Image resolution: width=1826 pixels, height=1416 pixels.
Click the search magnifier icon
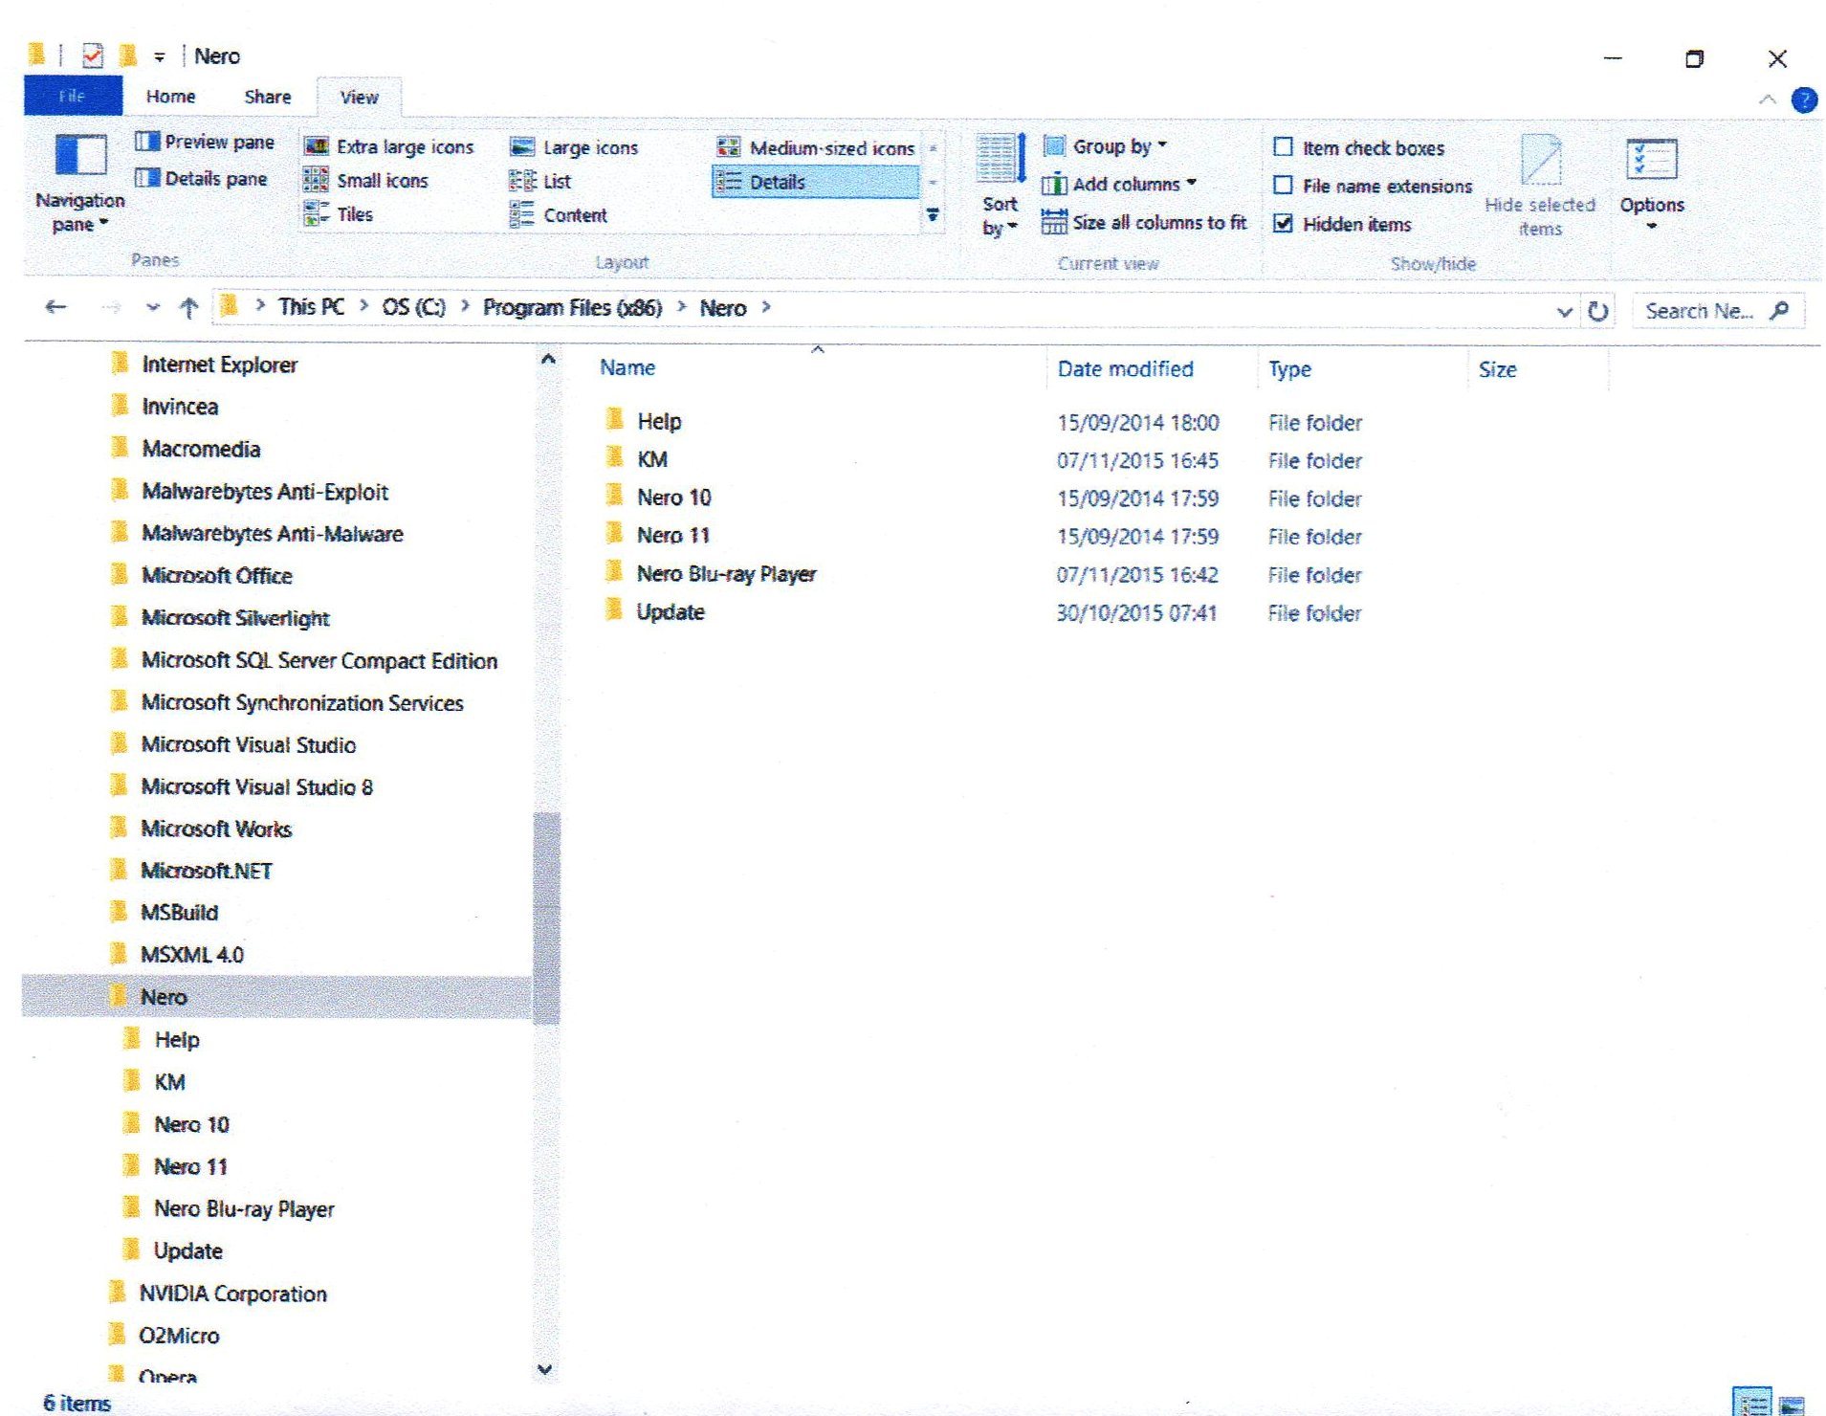pos(1779,311)
